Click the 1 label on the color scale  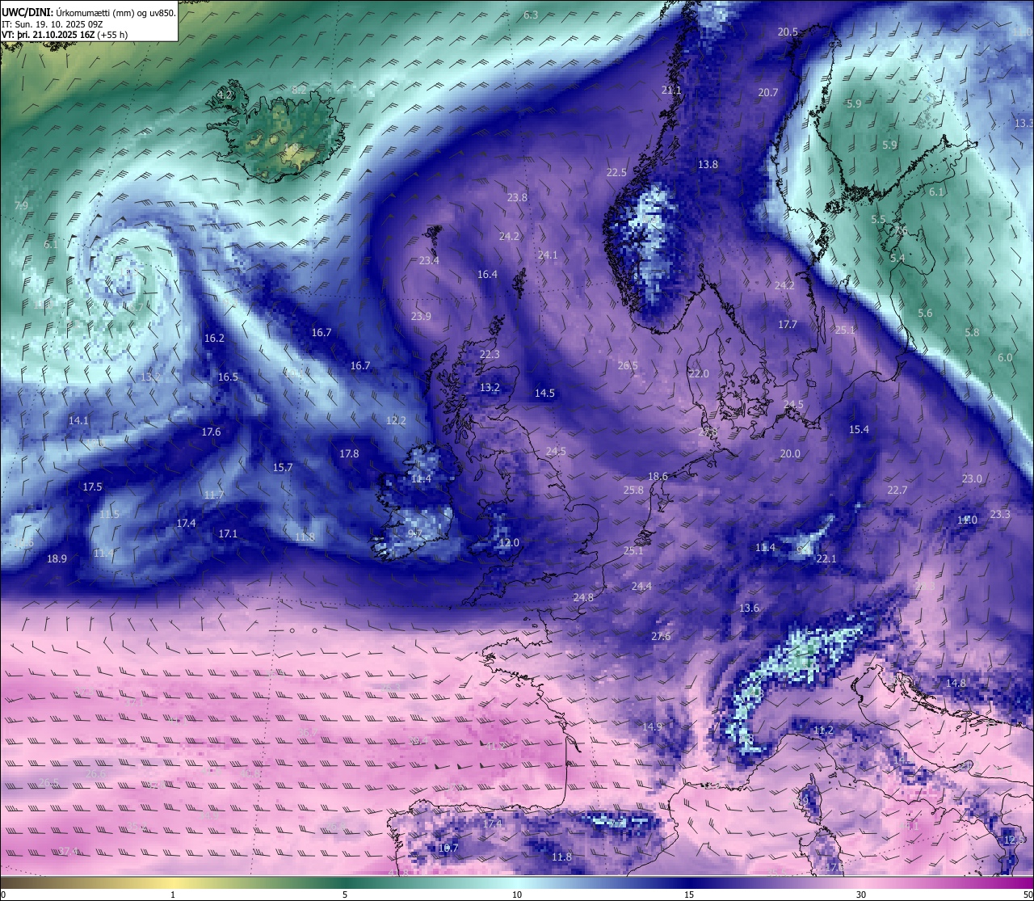click(x=173, y=895)
